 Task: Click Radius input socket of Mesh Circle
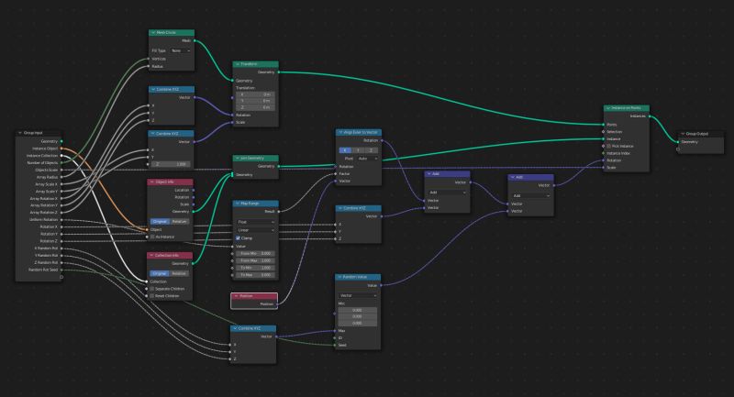click(149, 66)
